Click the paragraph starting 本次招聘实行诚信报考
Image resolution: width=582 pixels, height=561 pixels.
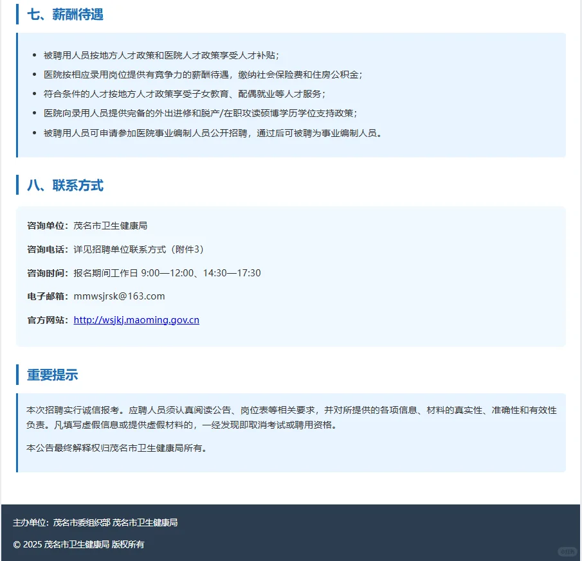click(x=291, y=417)
